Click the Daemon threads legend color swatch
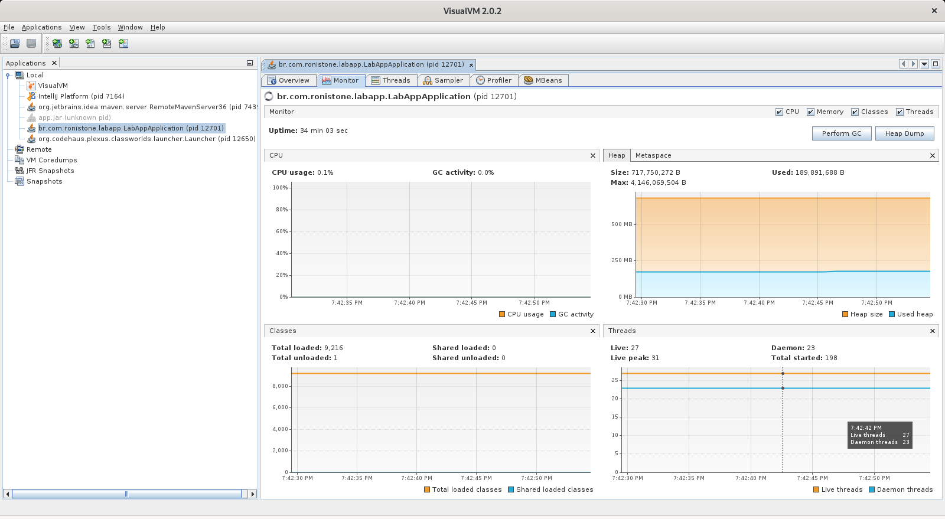The width and height of the screenshot is (945, 519). click(x=872, y=489)
